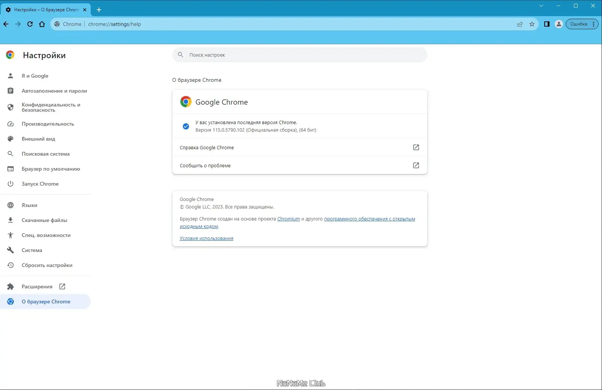Open Сбросить настройки section
Image resolution: width=602 pixels, height=390 pixels.
(x=45, y=265)
